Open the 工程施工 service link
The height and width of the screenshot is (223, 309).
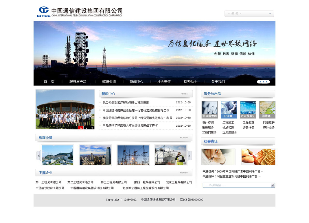tap(228, 123)
